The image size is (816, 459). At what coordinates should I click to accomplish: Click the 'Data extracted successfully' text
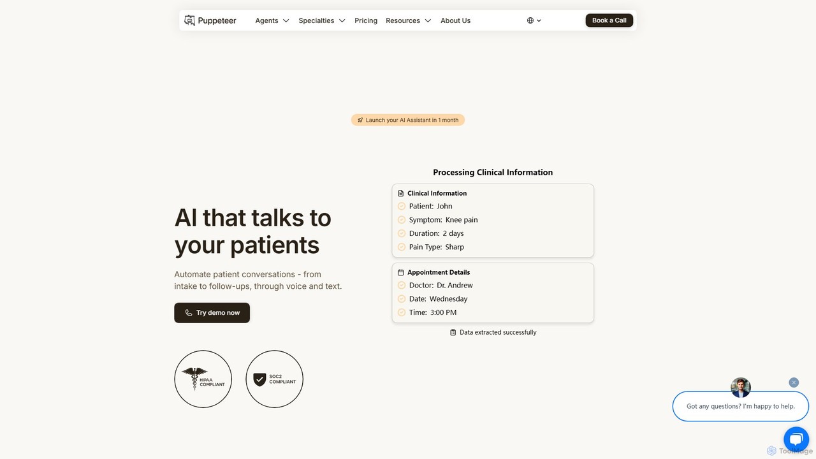coord(498,332)
